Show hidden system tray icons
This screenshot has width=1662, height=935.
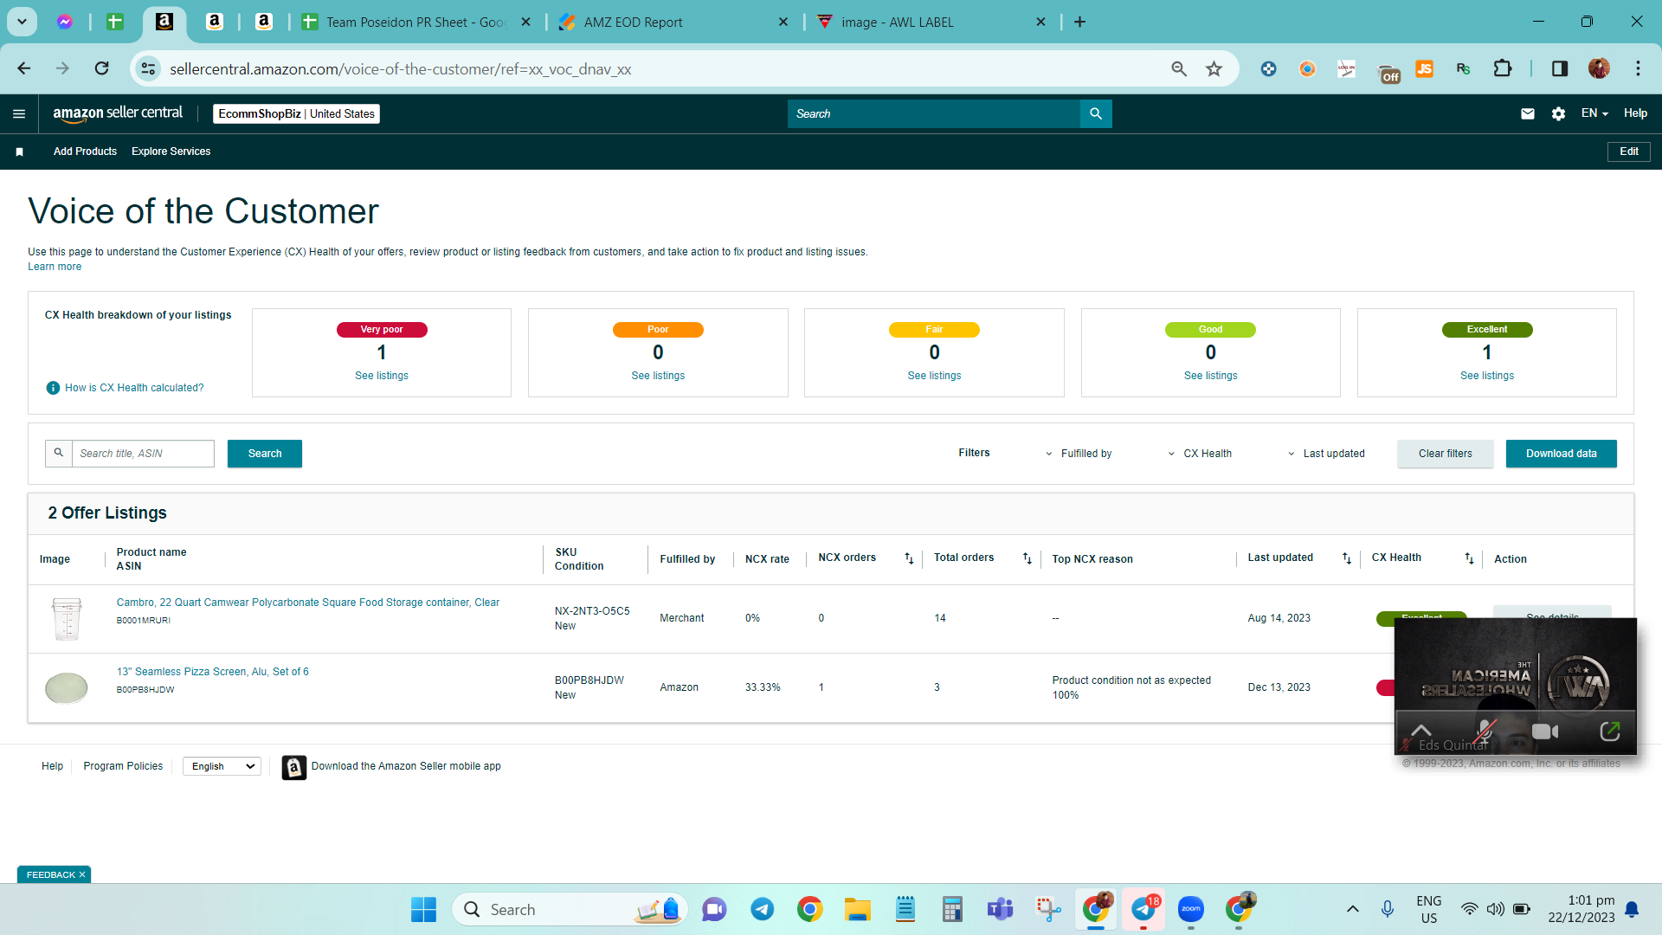[x=1352, y=909]
